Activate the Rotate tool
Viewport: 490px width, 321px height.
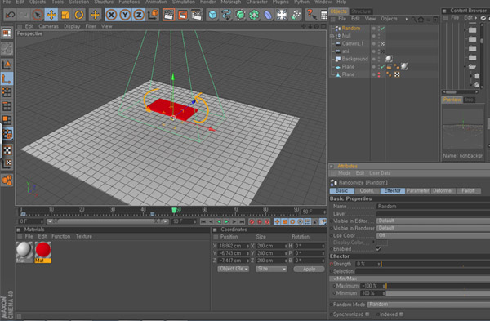78,15
